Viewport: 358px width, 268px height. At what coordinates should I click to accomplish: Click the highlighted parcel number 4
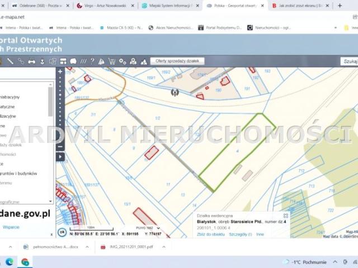tap(237, 151)
